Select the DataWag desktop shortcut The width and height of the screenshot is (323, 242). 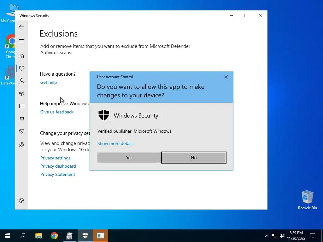(x=8, y=75)
